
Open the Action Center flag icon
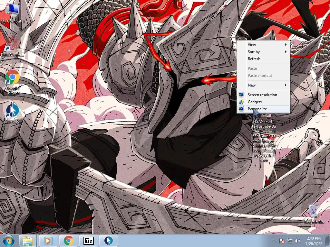coord(282,241)
